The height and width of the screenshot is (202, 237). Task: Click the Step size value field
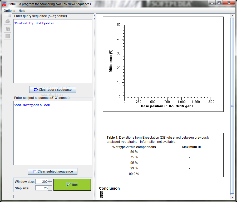(42, 188)
